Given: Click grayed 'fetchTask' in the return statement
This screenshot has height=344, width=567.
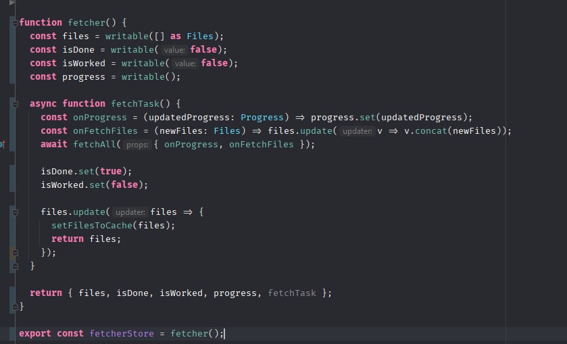Looking at the screenshot, I should coord(292,293).
